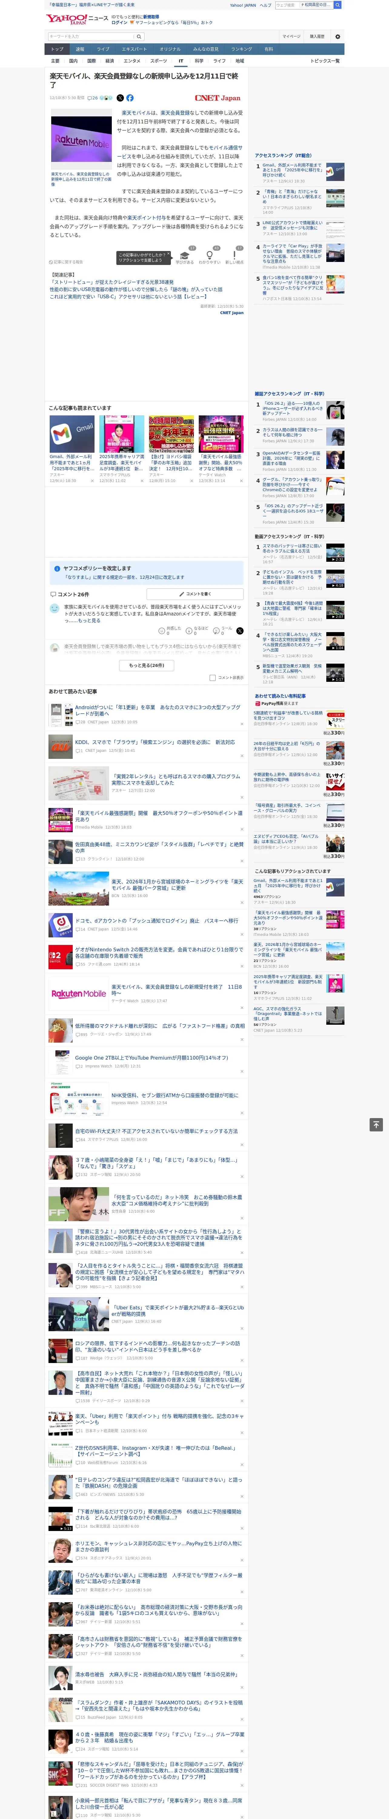Click the Yahoo! JAPAN logo
Screen dimensions: 389x1819
66,20
